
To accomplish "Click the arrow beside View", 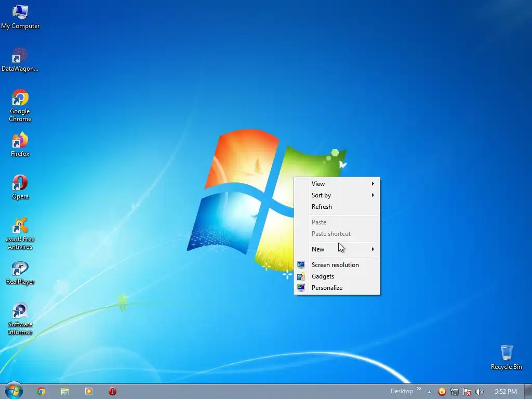I will pos(373,183).
